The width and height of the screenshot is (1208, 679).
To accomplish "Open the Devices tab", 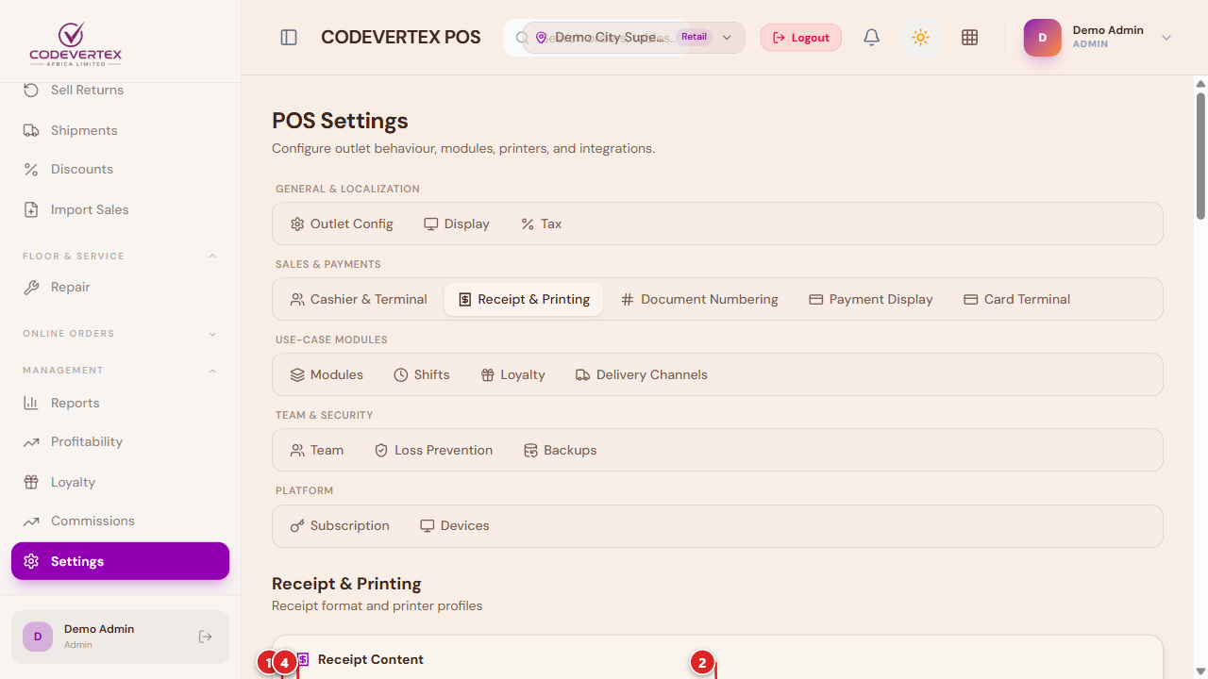I will point(455,525).
